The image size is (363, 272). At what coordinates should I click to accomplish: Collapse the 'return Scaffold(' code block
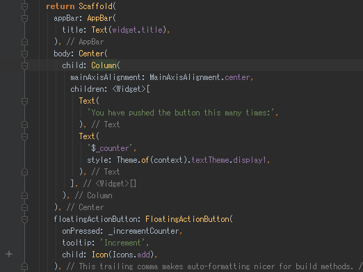tap(24, 6)
